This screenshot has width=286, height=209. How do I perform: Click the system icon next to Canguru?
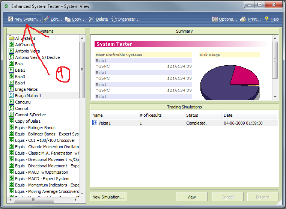pyautogui.click(x=11, y=102)
